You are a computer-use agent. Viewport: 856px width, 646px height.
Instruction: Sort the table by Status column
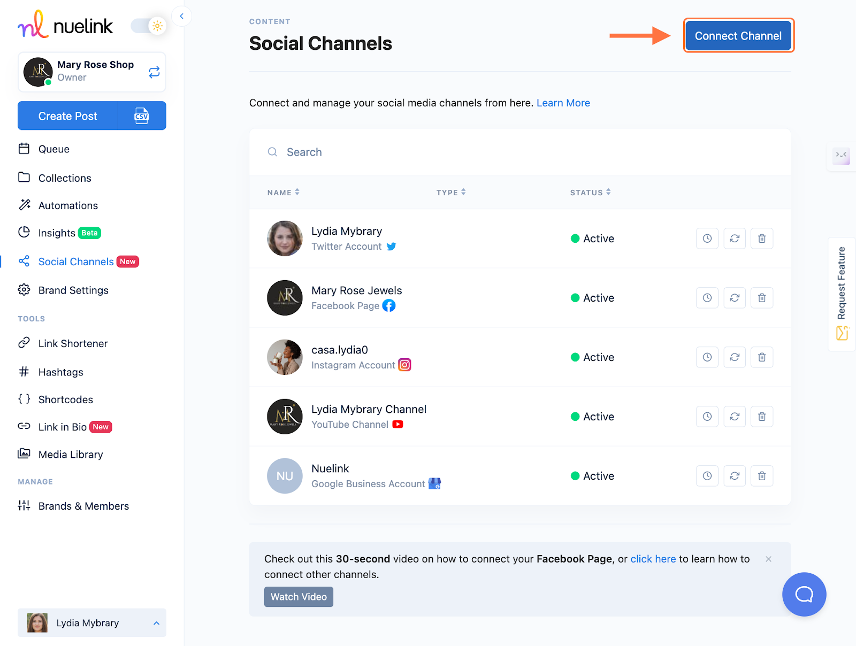click(591, 193)
